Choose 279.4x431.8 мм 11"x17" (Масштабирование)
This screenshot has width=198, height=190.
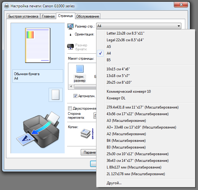click(x=146, y=107)
